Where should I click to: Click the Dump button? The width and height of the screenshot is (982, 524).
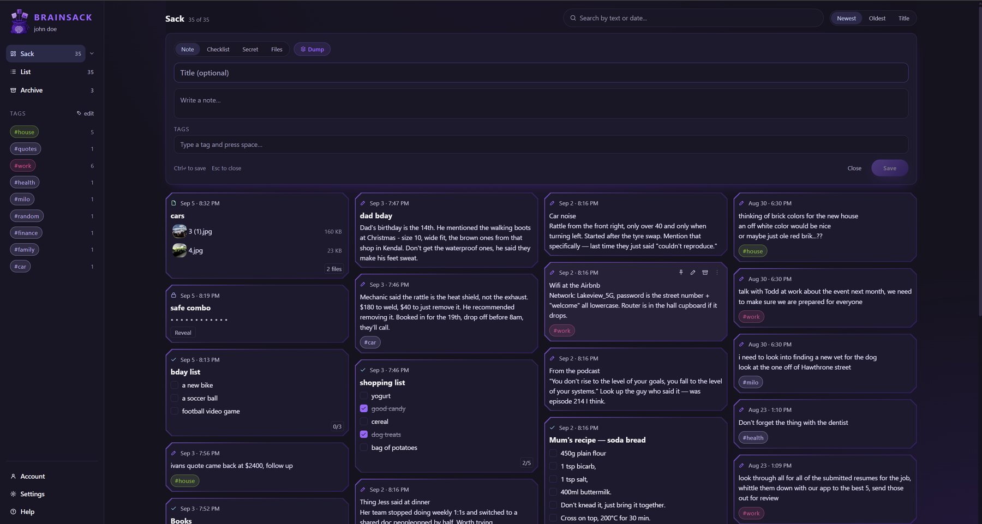[312, 49]
